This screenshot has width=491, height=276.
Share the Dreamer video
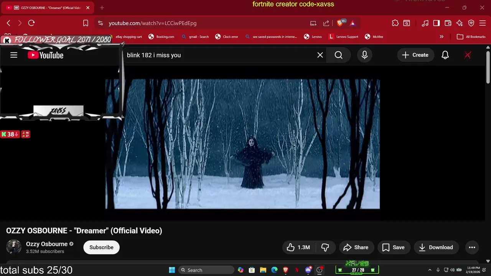pos(356,247)
